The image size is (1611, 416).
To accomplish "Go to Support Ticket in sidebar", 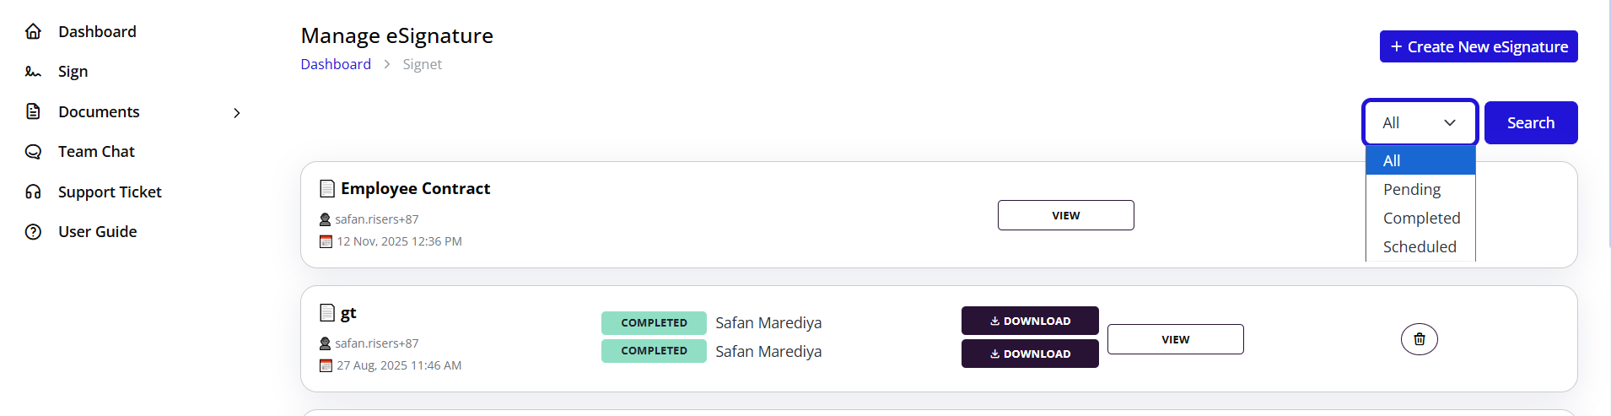I will click(110, 192).
